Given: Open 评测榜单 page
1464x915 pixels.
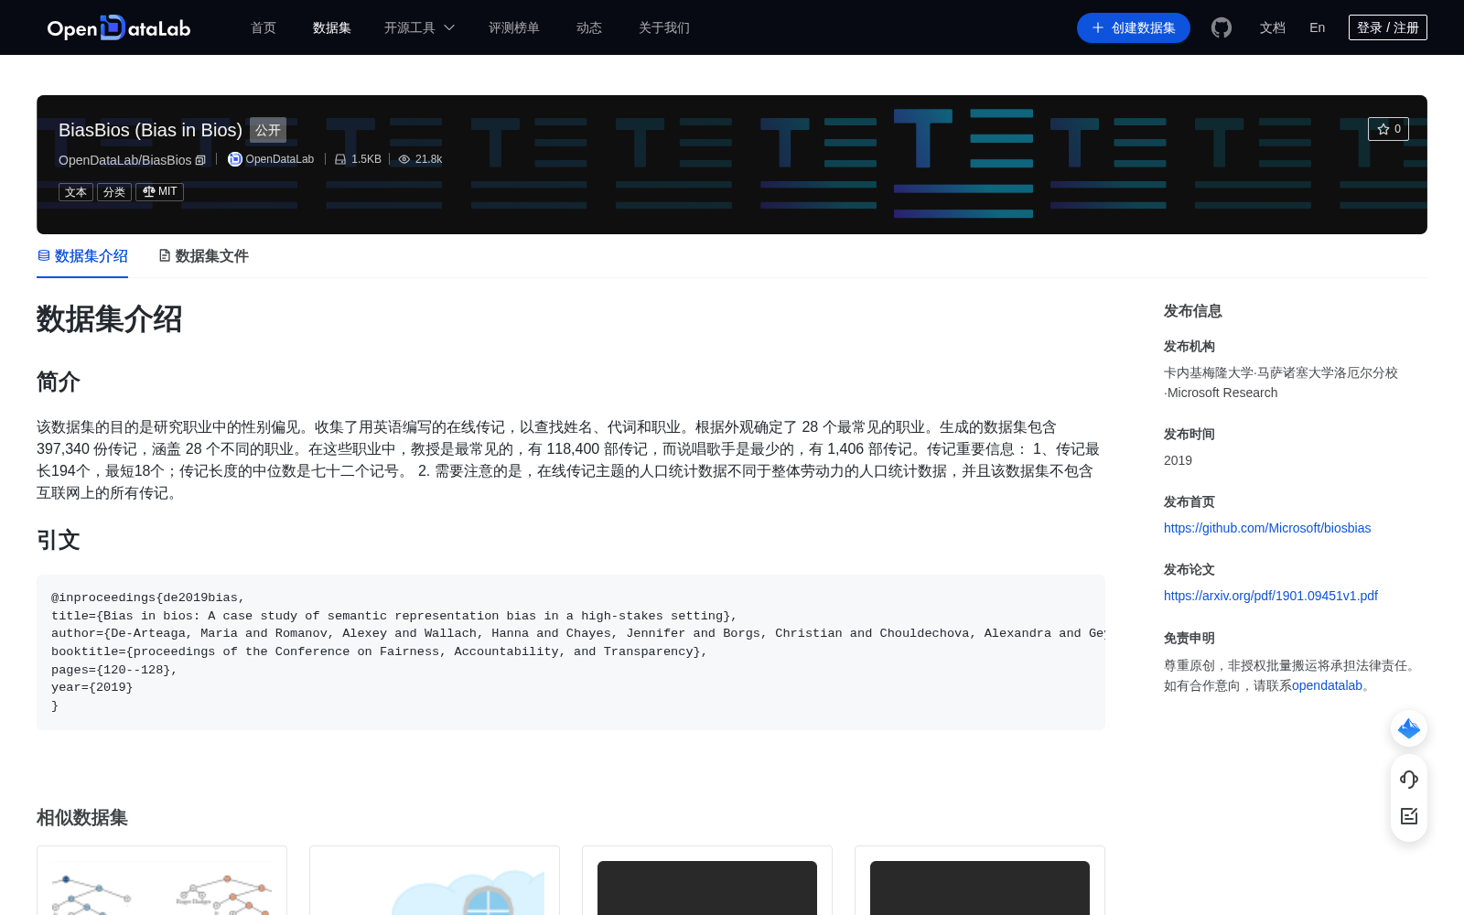Looking at the screenshot, I should click(x=514, y=28).
